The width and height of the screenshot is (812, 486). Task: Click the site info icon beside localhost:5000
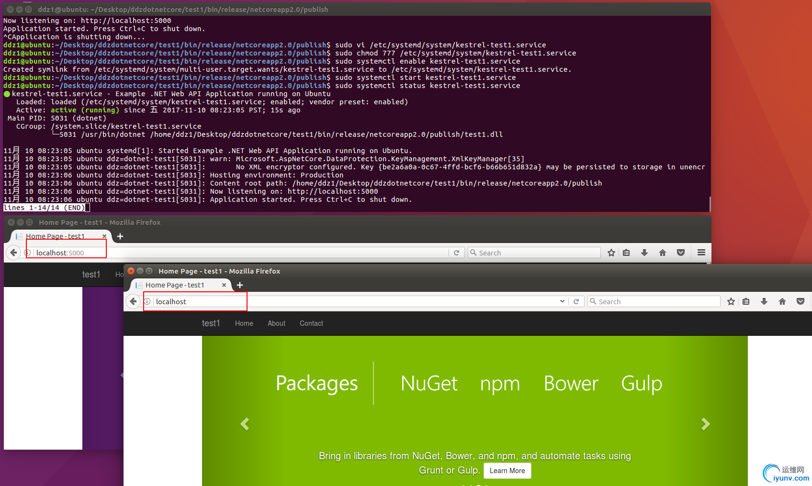click(28, 253)
